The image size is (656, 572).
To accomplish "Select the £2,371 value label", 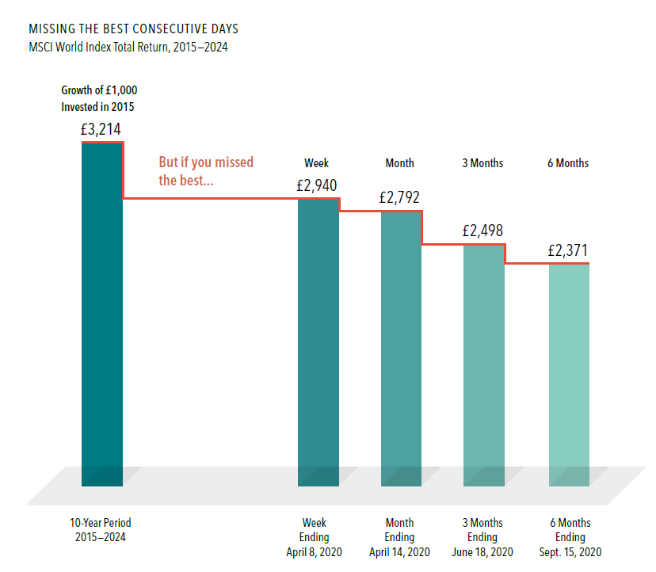I will [567, 251].
